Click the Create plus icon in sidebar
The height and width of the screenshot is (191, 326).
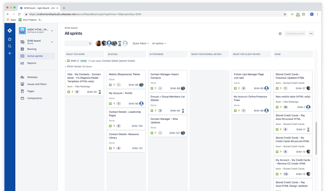click(x=10, y=53)
